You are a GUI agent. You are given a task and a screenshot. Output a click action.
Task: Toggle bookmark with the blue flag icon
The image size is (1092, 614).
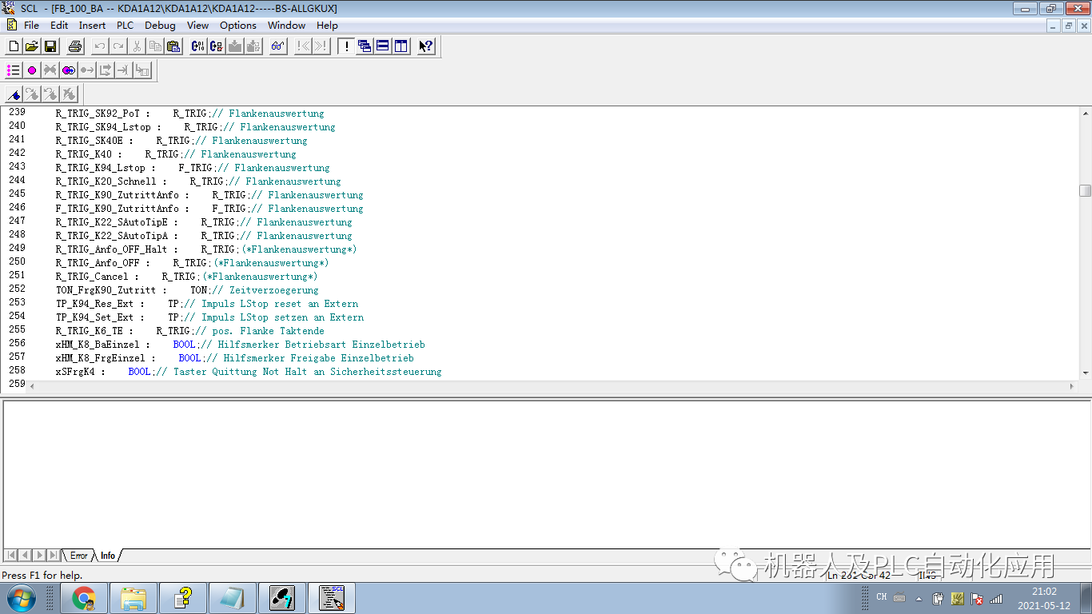pos(14,94)
